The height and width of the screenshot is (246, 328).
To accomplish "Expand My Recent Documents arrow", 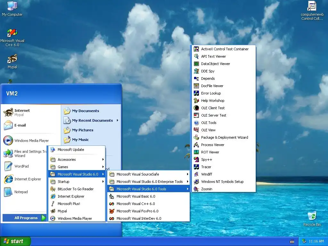I will point(118,120).
